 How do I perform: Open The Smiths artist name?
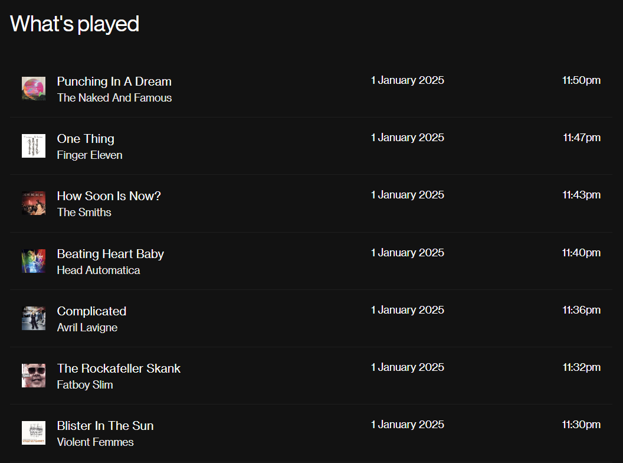tap(84, 213)
